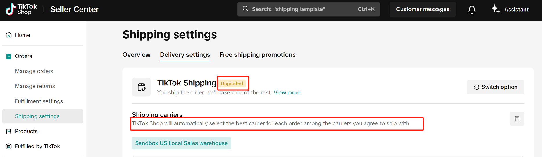Click the Orders clipboard icon

[x=9, y=56]
